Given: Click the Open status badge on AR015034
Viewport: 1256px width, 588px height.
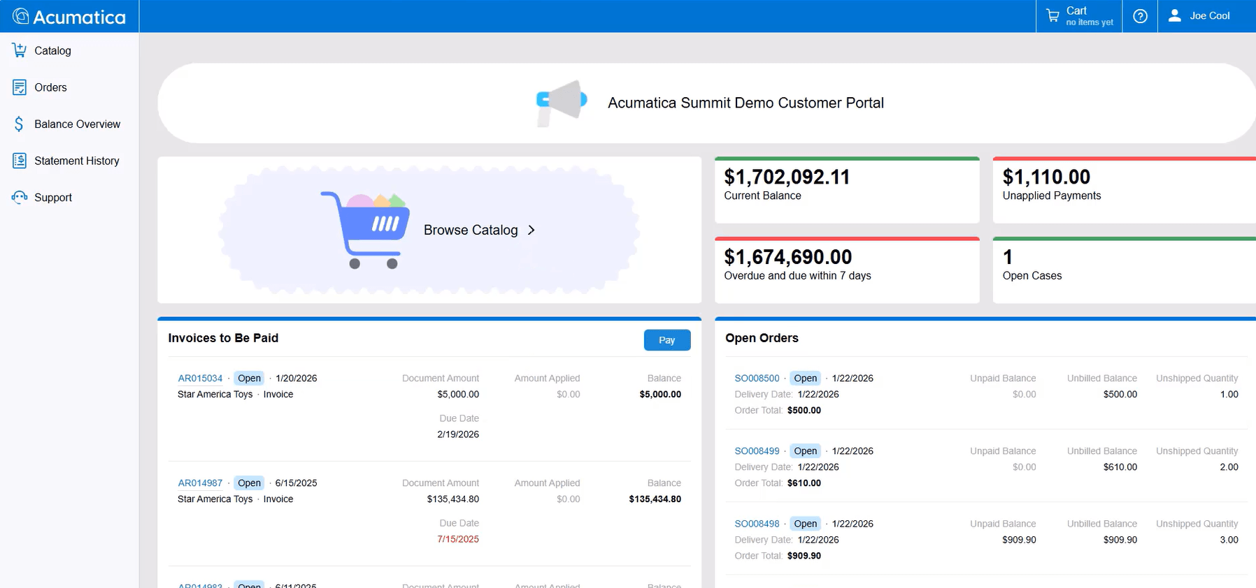Looking at the screenshot, I should tap(249, 378).
